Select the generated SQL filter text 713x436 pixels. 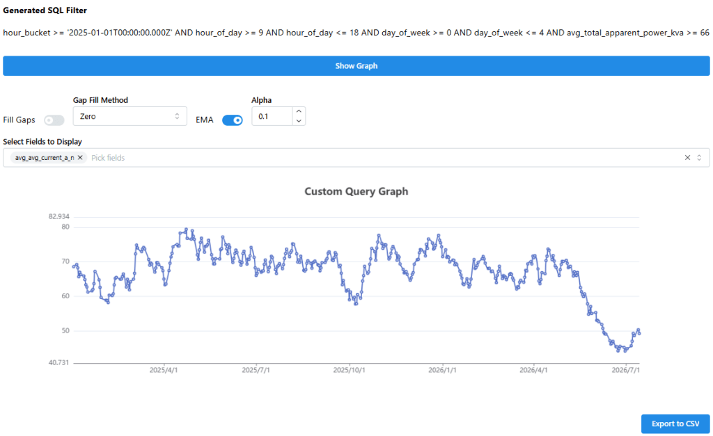tap(356, 33)
